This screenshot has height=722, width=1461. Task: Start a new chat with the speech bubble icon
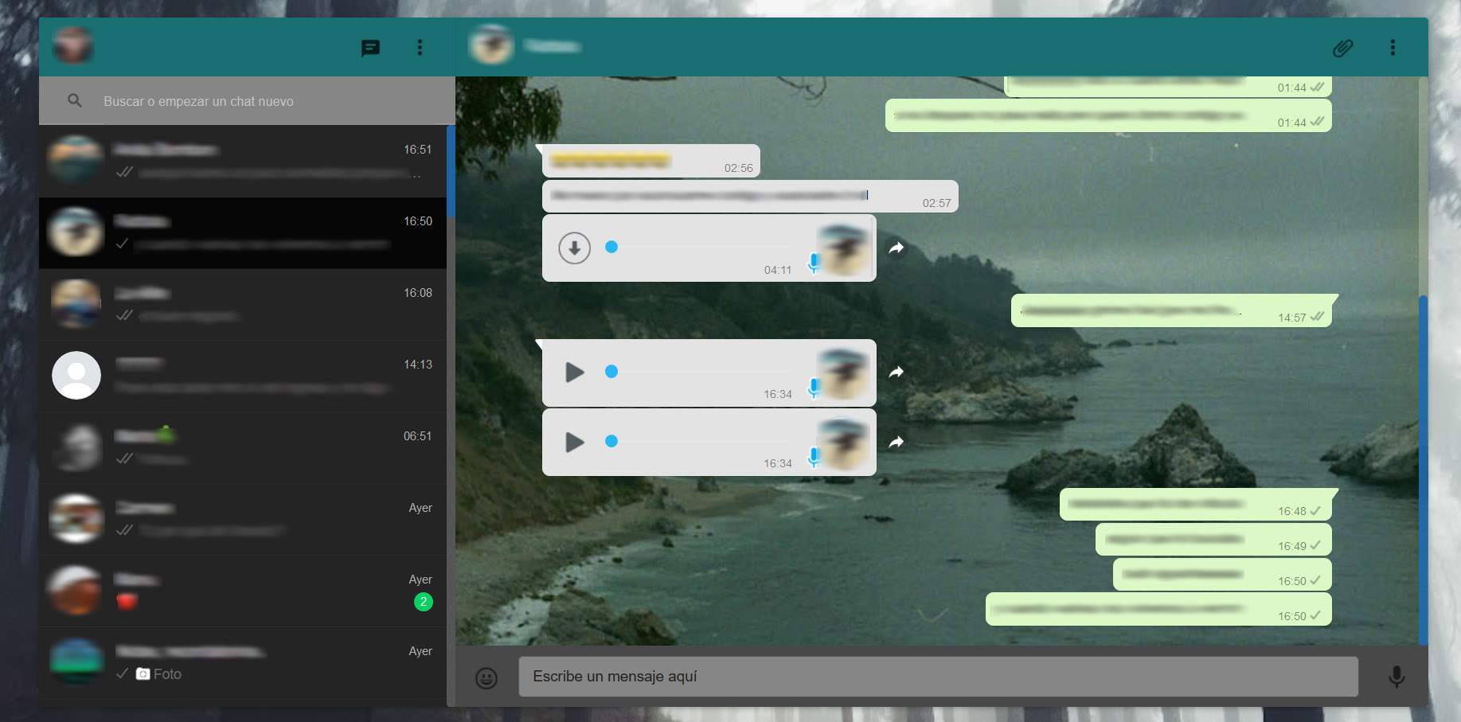369,48
